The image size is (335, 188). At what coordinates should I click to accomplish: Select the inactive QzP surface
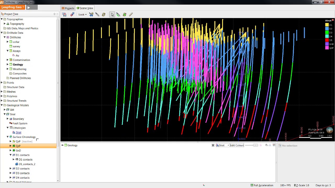pyautogui.click(x=24, y=142)
